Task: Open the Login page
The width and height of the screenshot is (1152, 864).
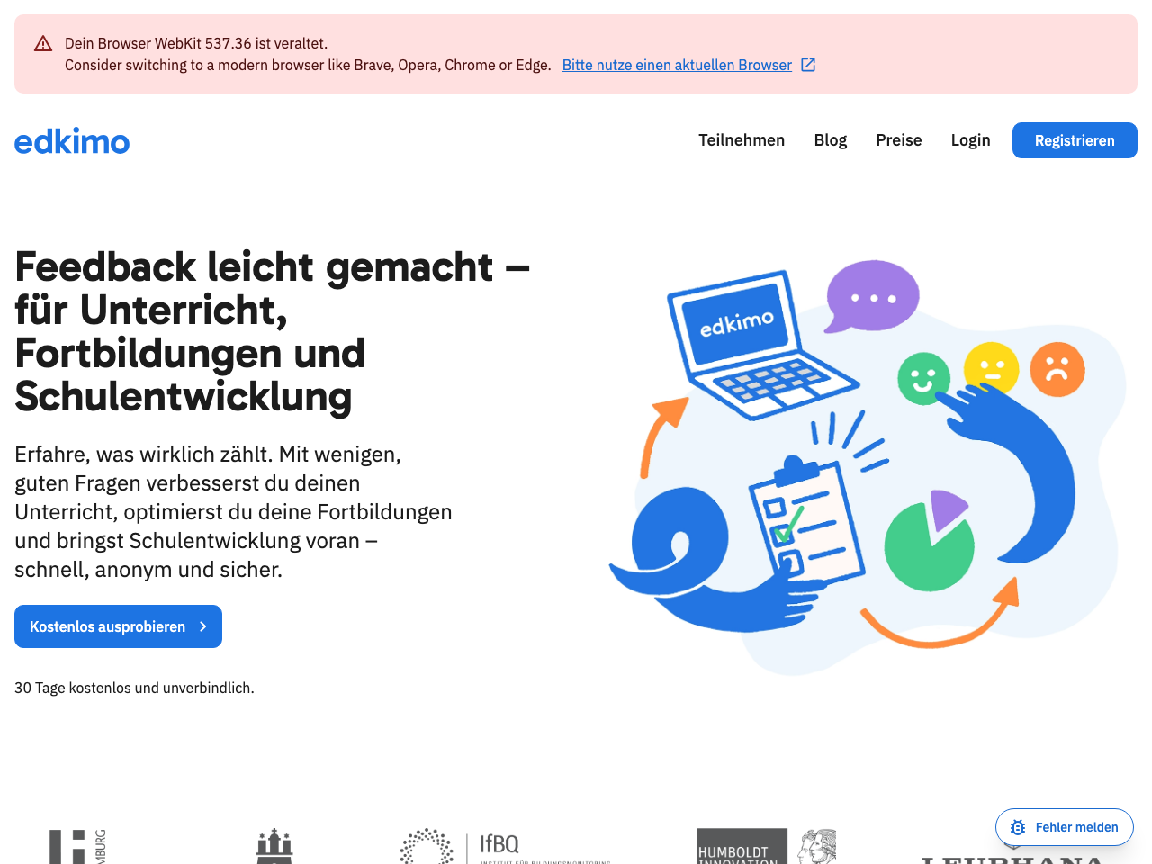Action: click(970, 140)
